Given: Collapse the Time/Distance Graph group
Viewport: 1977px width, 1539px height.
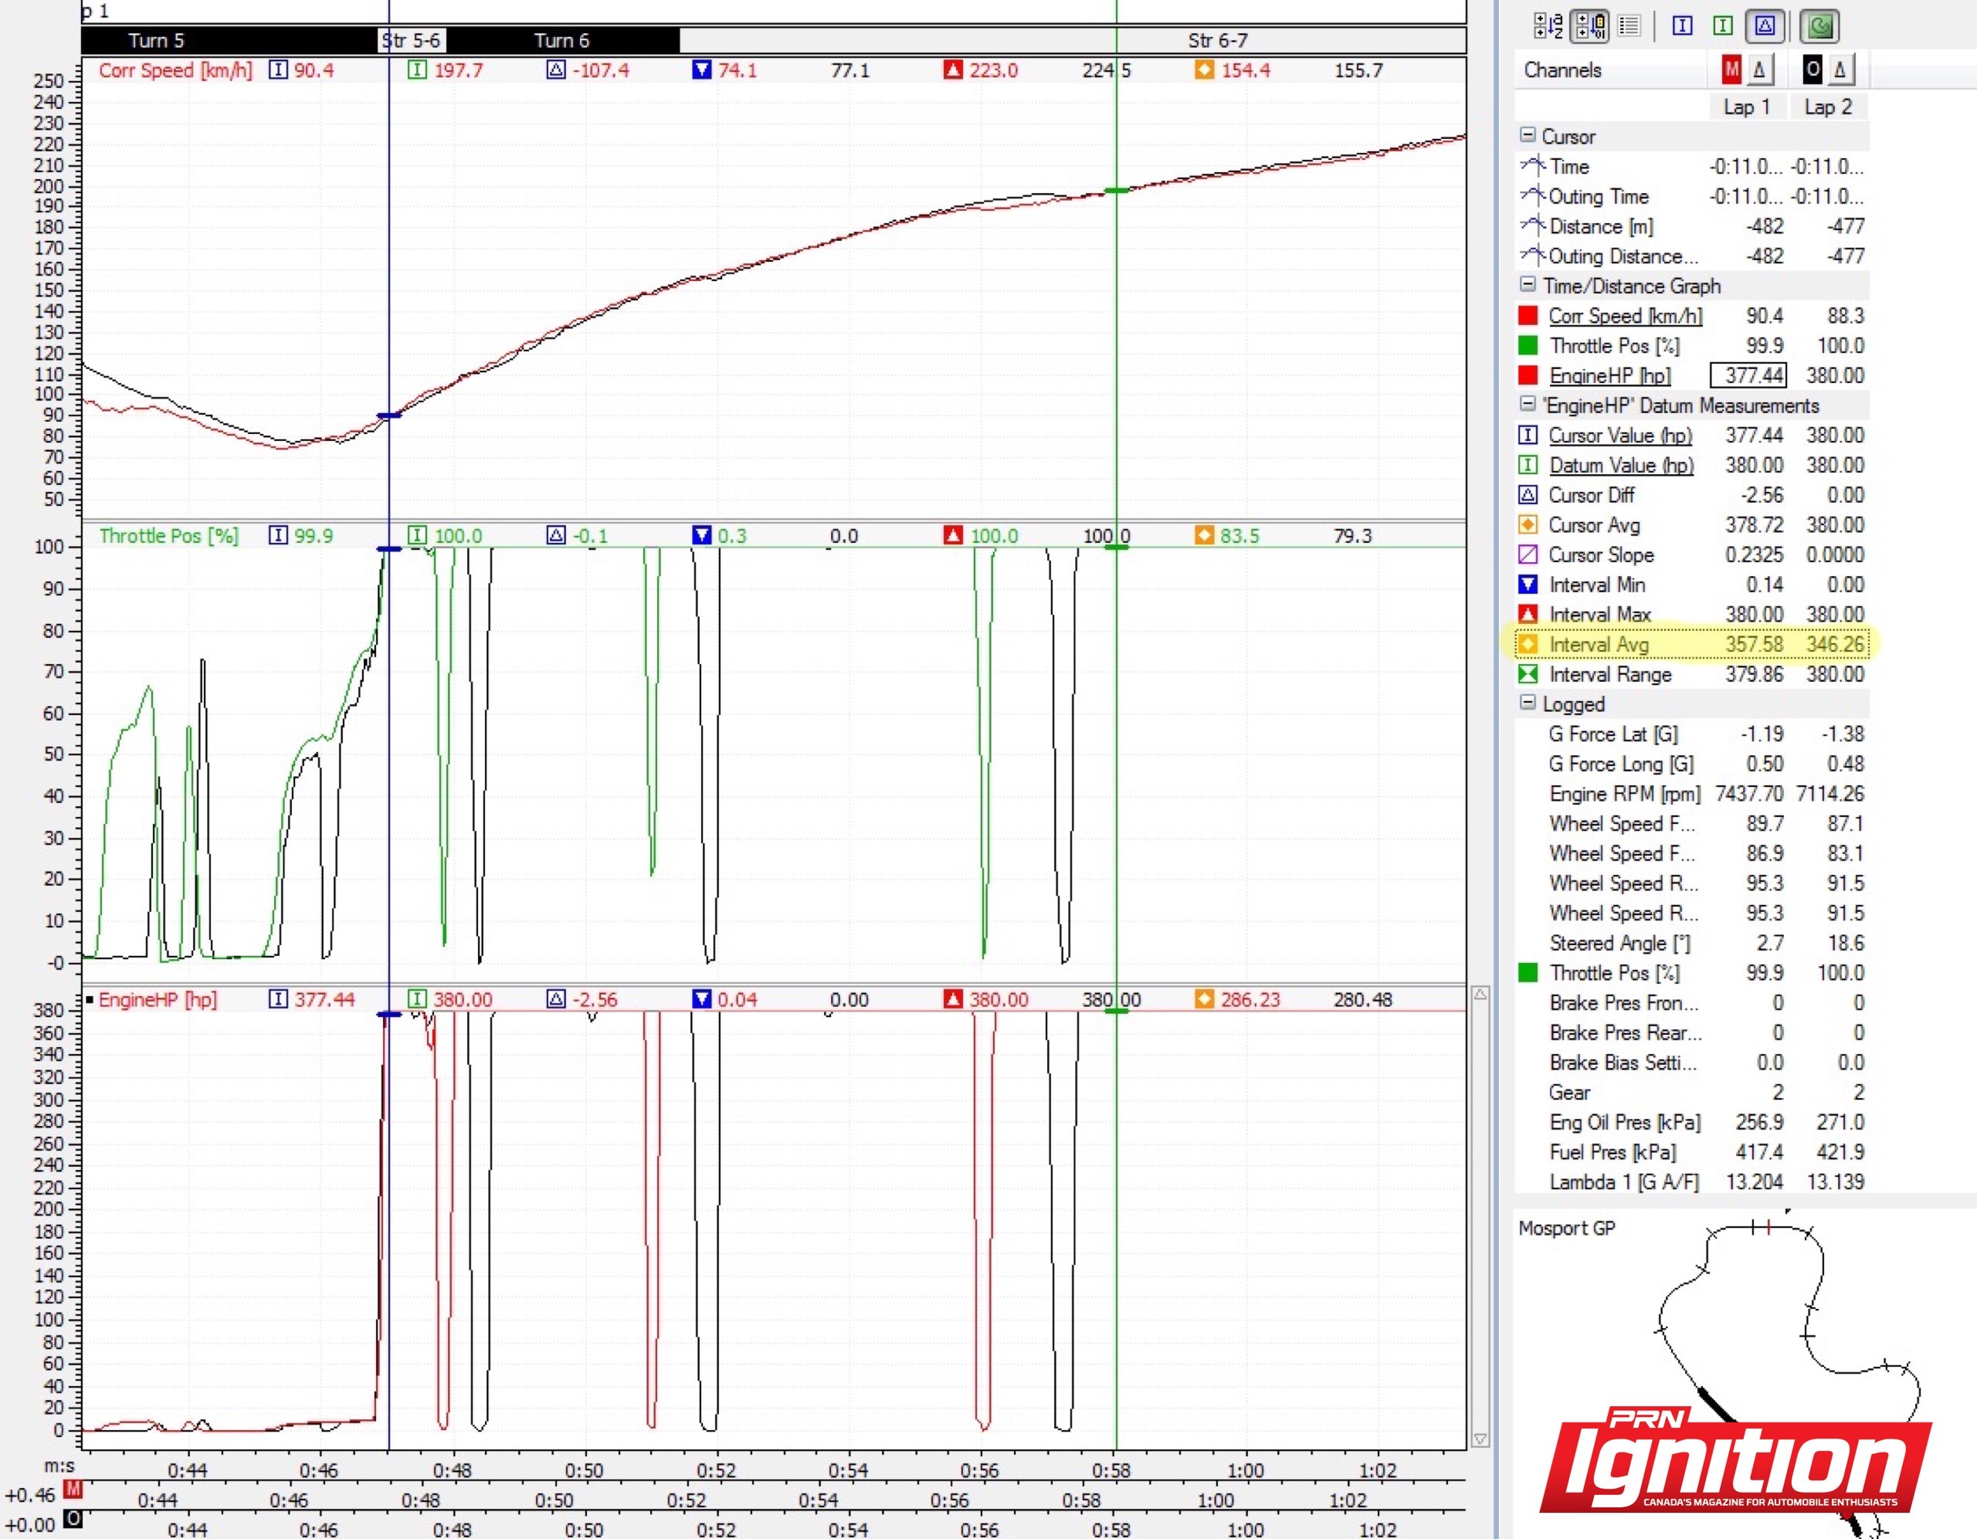Looking at the screenshot, I should [x=1527, y=284].
